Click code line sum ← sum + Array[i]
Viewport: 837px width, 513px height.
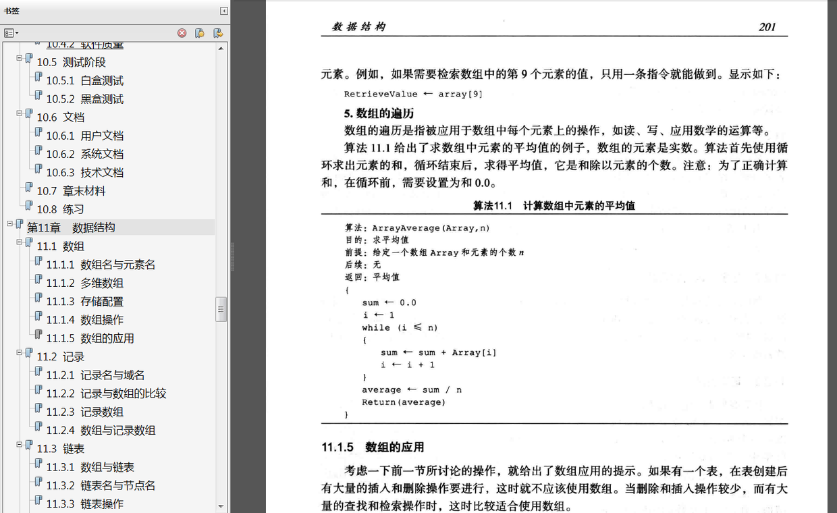pyautogui.click(x=439, y=352)
